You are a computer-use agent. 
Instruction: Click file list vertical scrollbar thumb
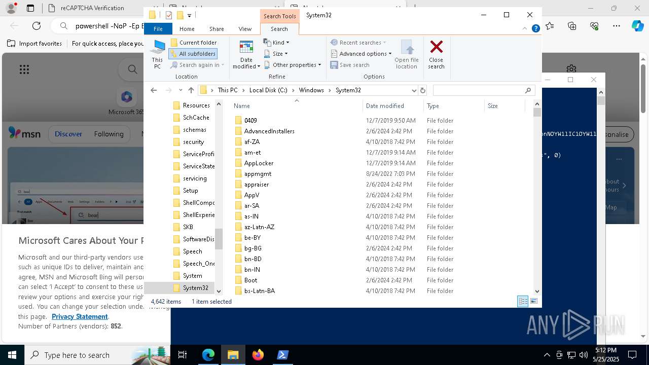click(537, 113)
